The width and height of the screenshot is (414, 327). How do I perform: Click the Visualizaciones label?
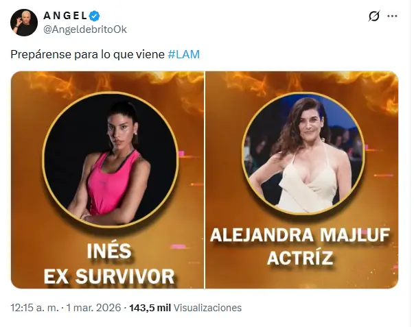pyautogui.click(x=207, y=308)
